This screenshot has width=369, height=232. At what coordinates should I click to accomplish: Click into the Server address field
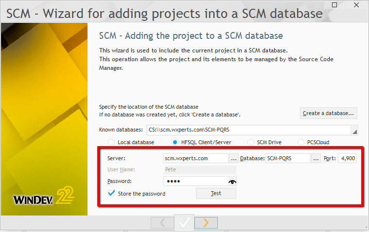(x=195, y=158)
